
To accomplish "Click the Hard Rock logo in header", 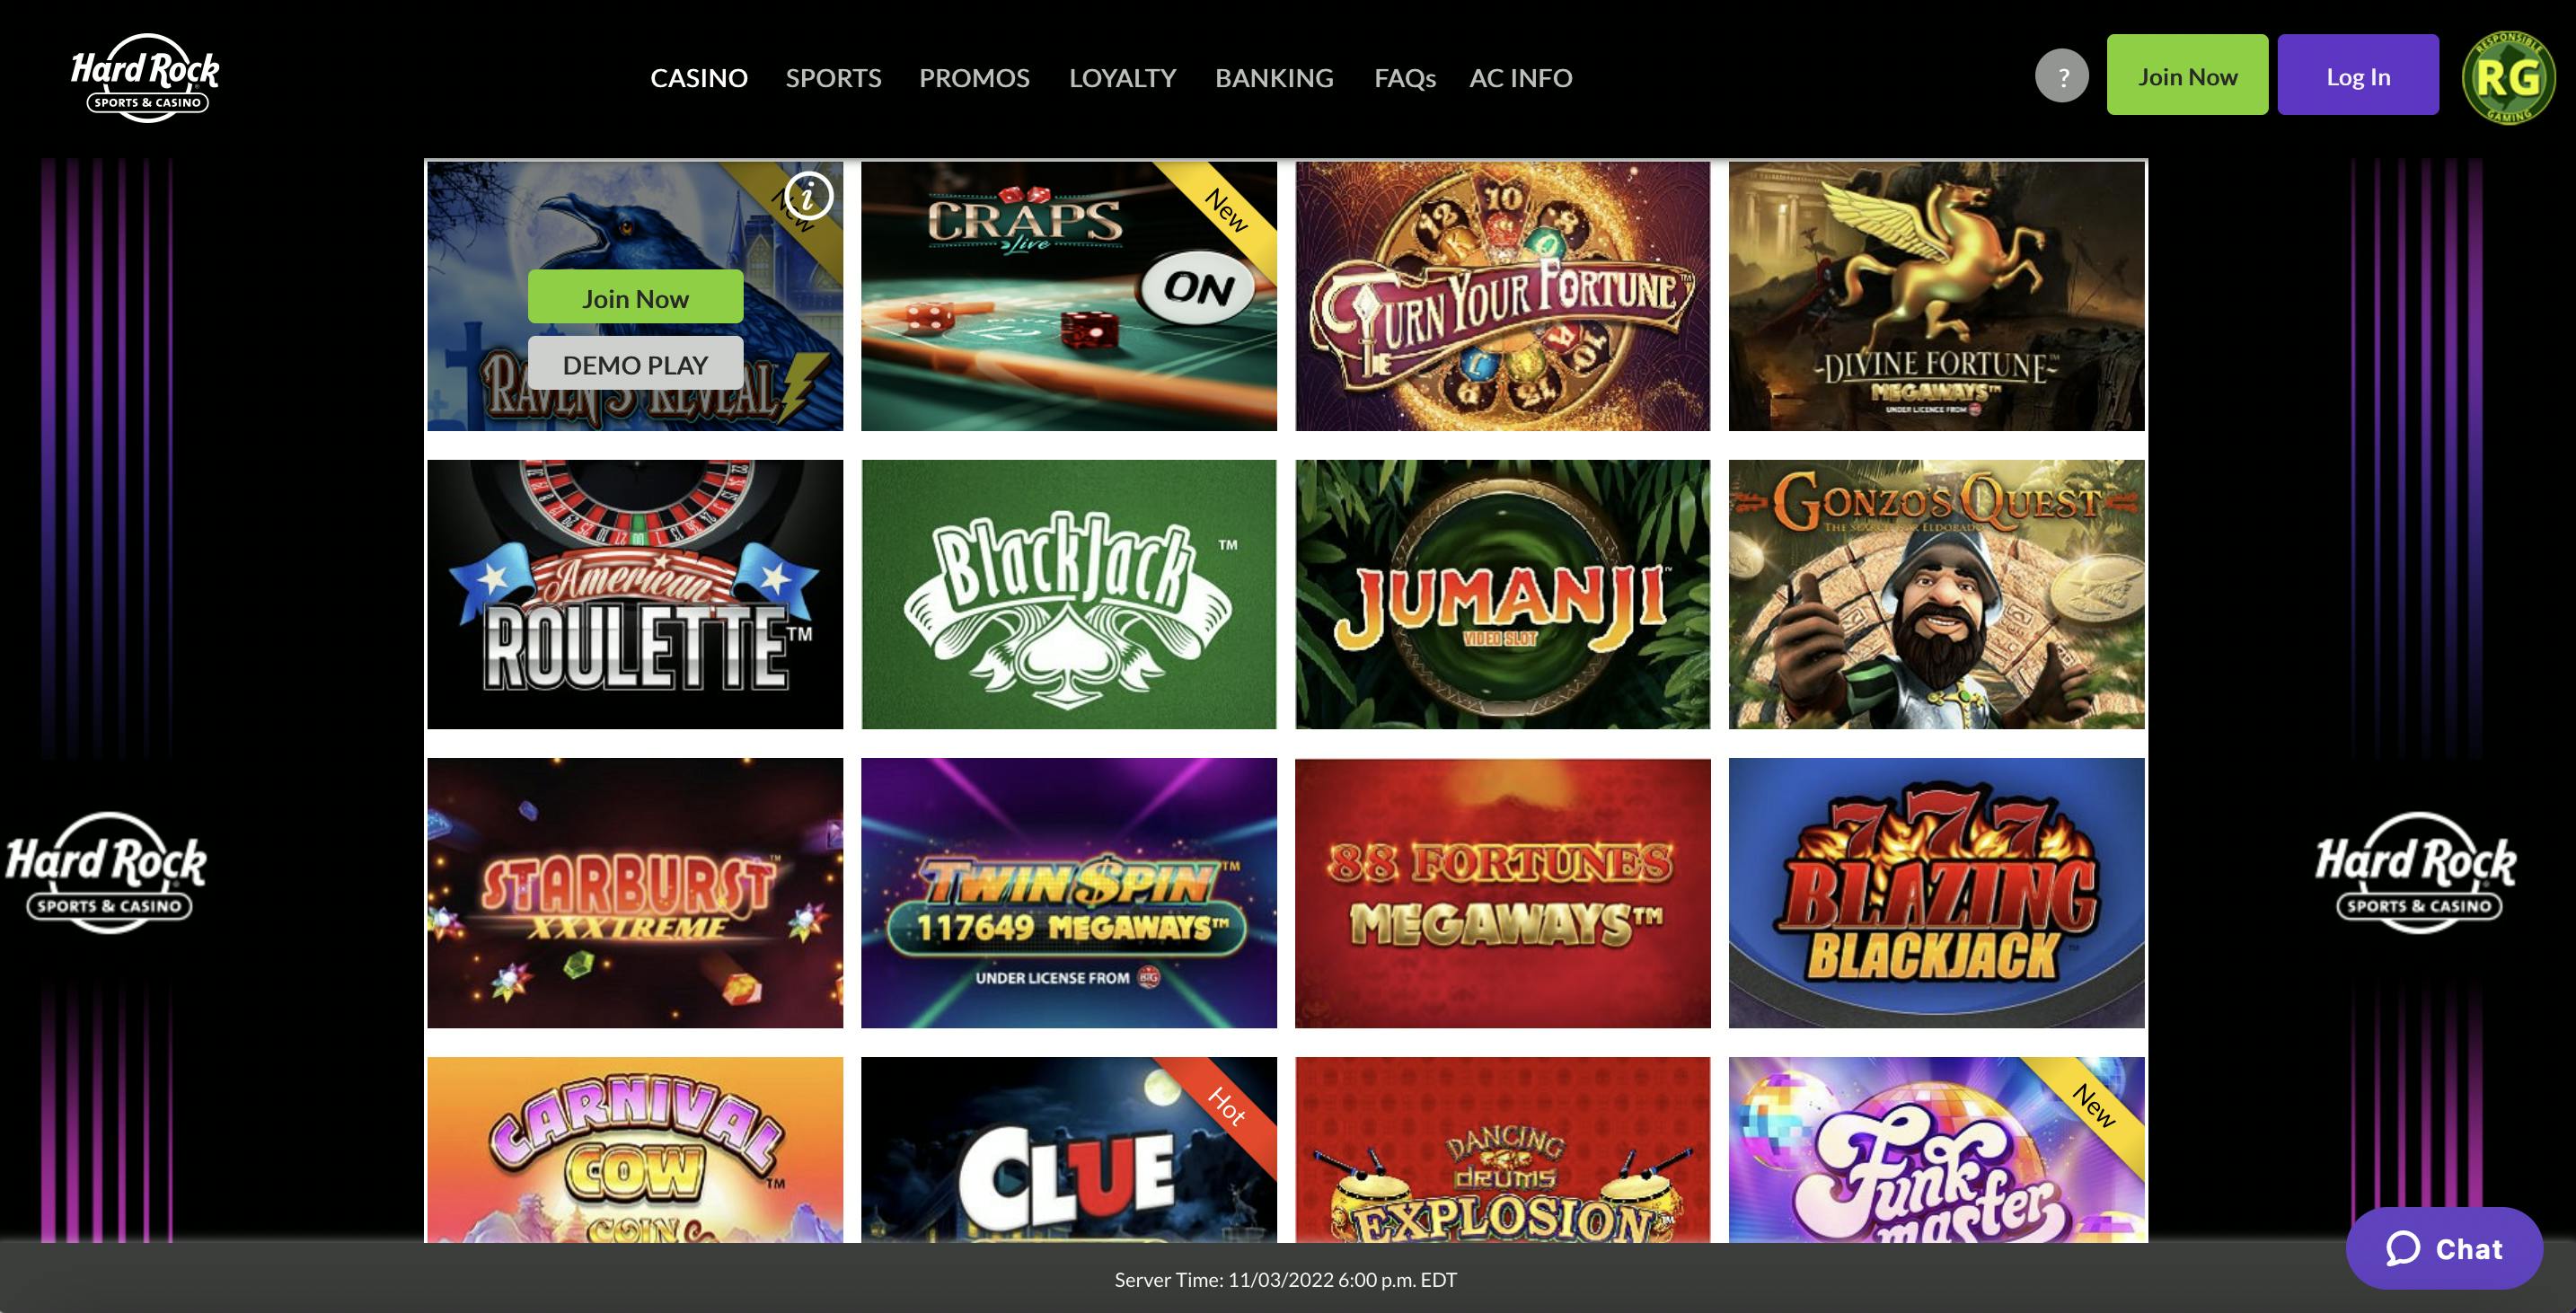I will [145, 77].
